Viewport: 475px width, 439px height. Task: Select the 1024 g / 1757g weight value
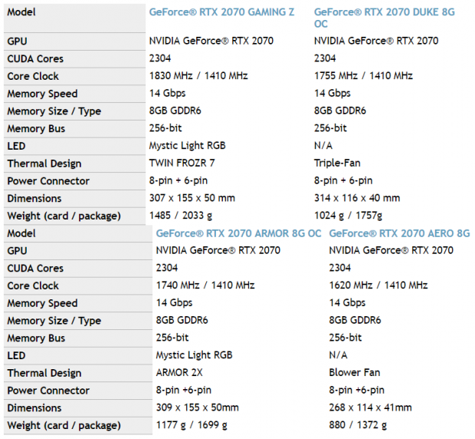click(x=348, y=216)
